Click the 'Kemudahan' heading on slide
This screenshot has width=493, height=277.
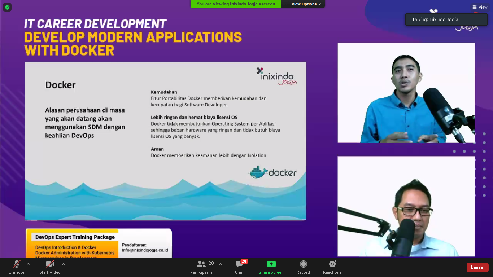[x=164, y=92]
